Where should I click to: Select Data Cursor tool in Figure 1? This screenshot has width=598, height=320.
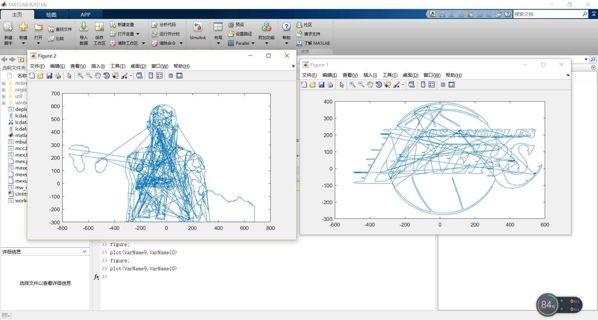(x=387, y=85)
